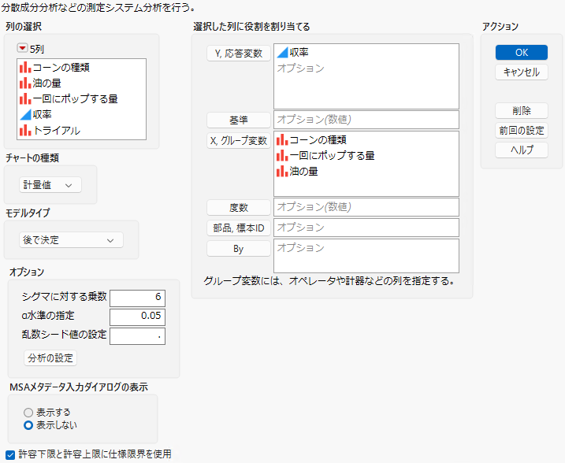Click the By optional field
This screenshot has width=565, height=463.
(366, 256)
